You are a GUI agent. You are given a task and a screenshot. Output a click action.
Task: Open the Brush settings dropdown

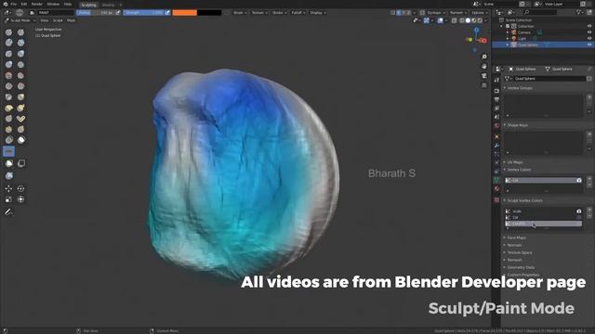tap(240, 12)
